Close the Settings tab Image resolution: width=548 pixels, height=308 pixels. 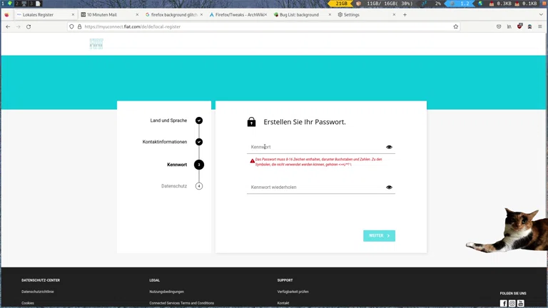(x=394, y=15)
